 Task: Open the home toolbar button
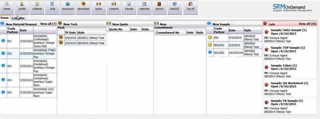tap(7, 7)
